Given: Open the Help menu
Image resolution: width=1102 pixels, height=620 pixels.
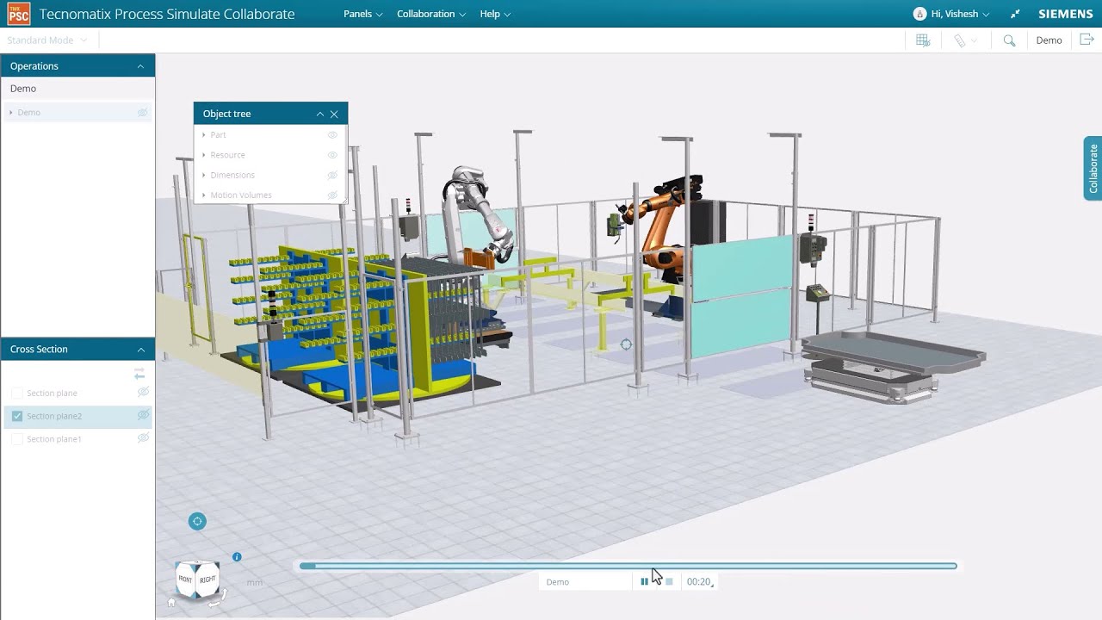Looking at the screenshot, I should coord(495,14).
